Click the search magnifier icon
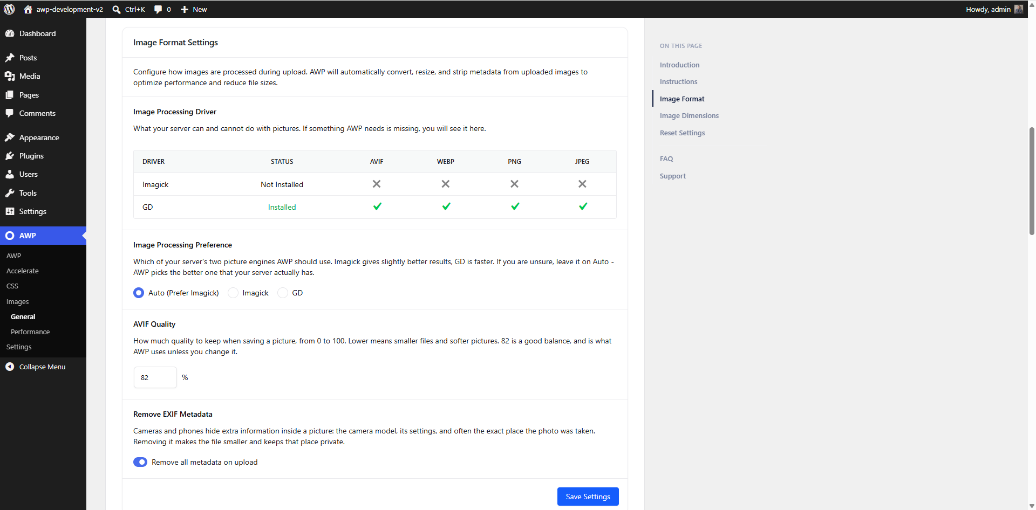Viewport: 1036px width, 510px height. coord(117,9)
